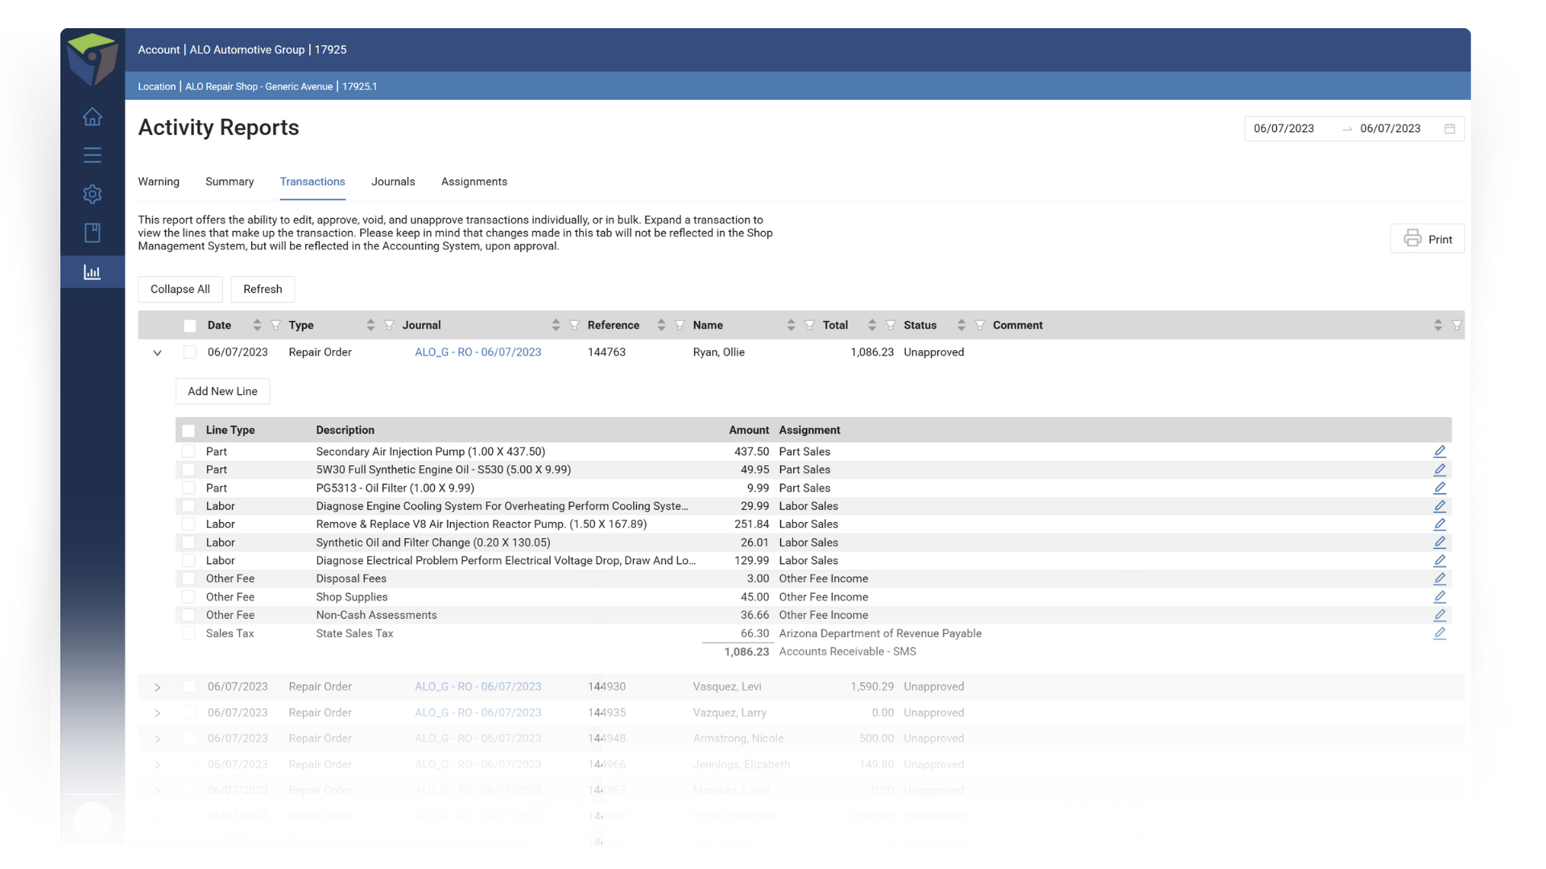
Task: Open calendar icon in date range
Action: (x=1449, y=129)
